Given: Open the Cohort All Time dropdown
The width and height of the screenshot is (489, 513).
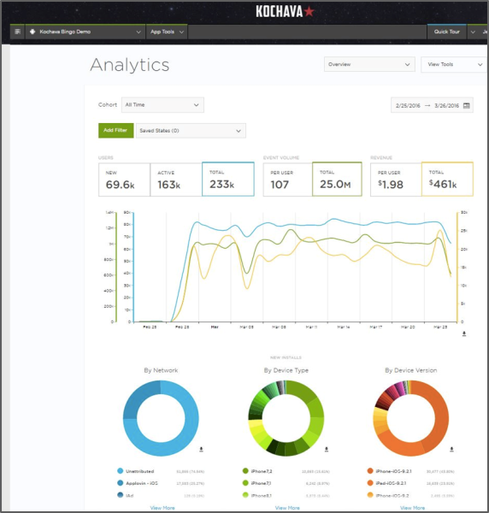Looking at the screenshot, I should click(162, 104).
